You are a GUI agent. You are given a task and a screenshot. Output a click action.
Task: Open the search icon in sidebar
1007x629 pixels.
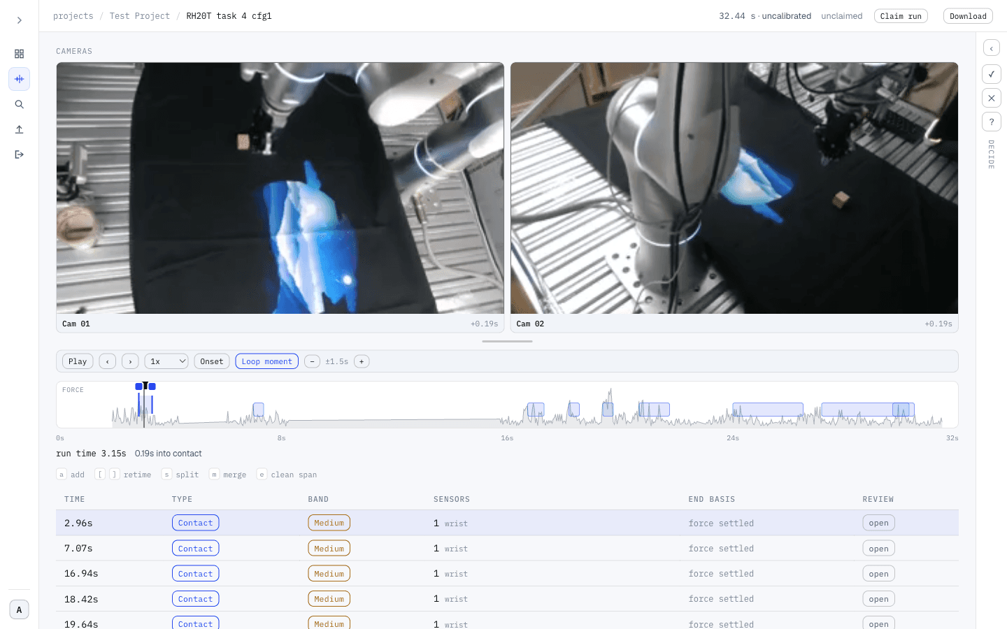tap(20, 104)
